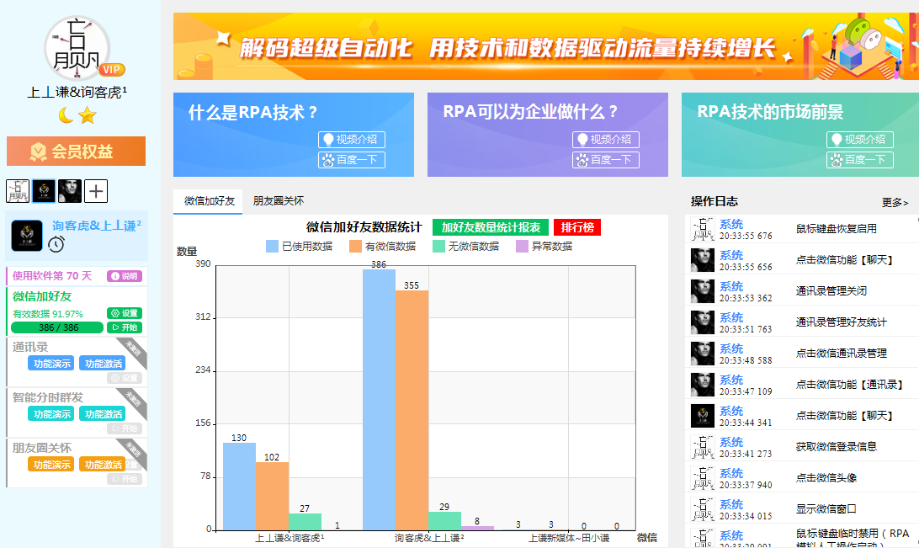The height and width of the screenshot is (548, 919).
Task: Open the 说明 info button beside usage days
Action: pos(125,276)
